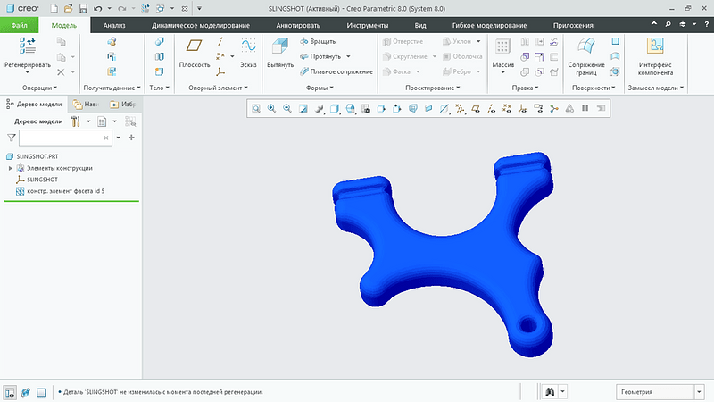
Task: Click the Delete X icon in Operations group
Action: tap(61, 72)
